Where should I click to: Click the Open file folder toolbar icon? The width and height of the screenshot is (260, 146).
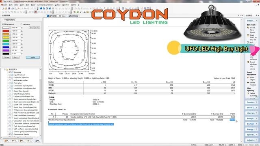(x=6, y=8)
